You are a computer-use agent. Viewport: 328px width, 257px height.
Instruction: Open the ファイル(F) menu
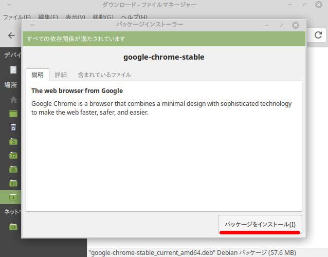pyautogui.click(x=17, y=17)
